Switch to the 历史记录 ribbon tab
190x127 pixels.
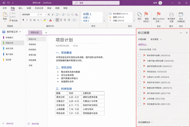(x=39, y=8)
